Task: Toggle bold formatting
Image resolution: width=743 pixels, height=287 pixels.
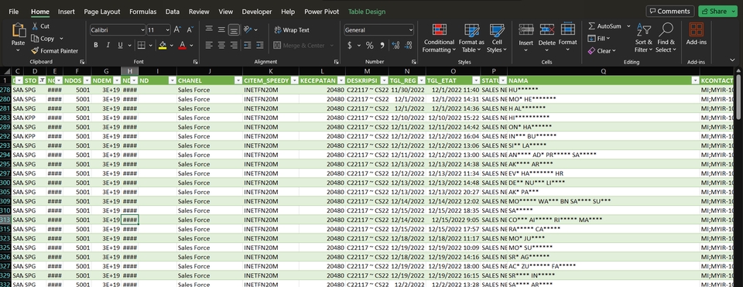Action: coord(96,46)
